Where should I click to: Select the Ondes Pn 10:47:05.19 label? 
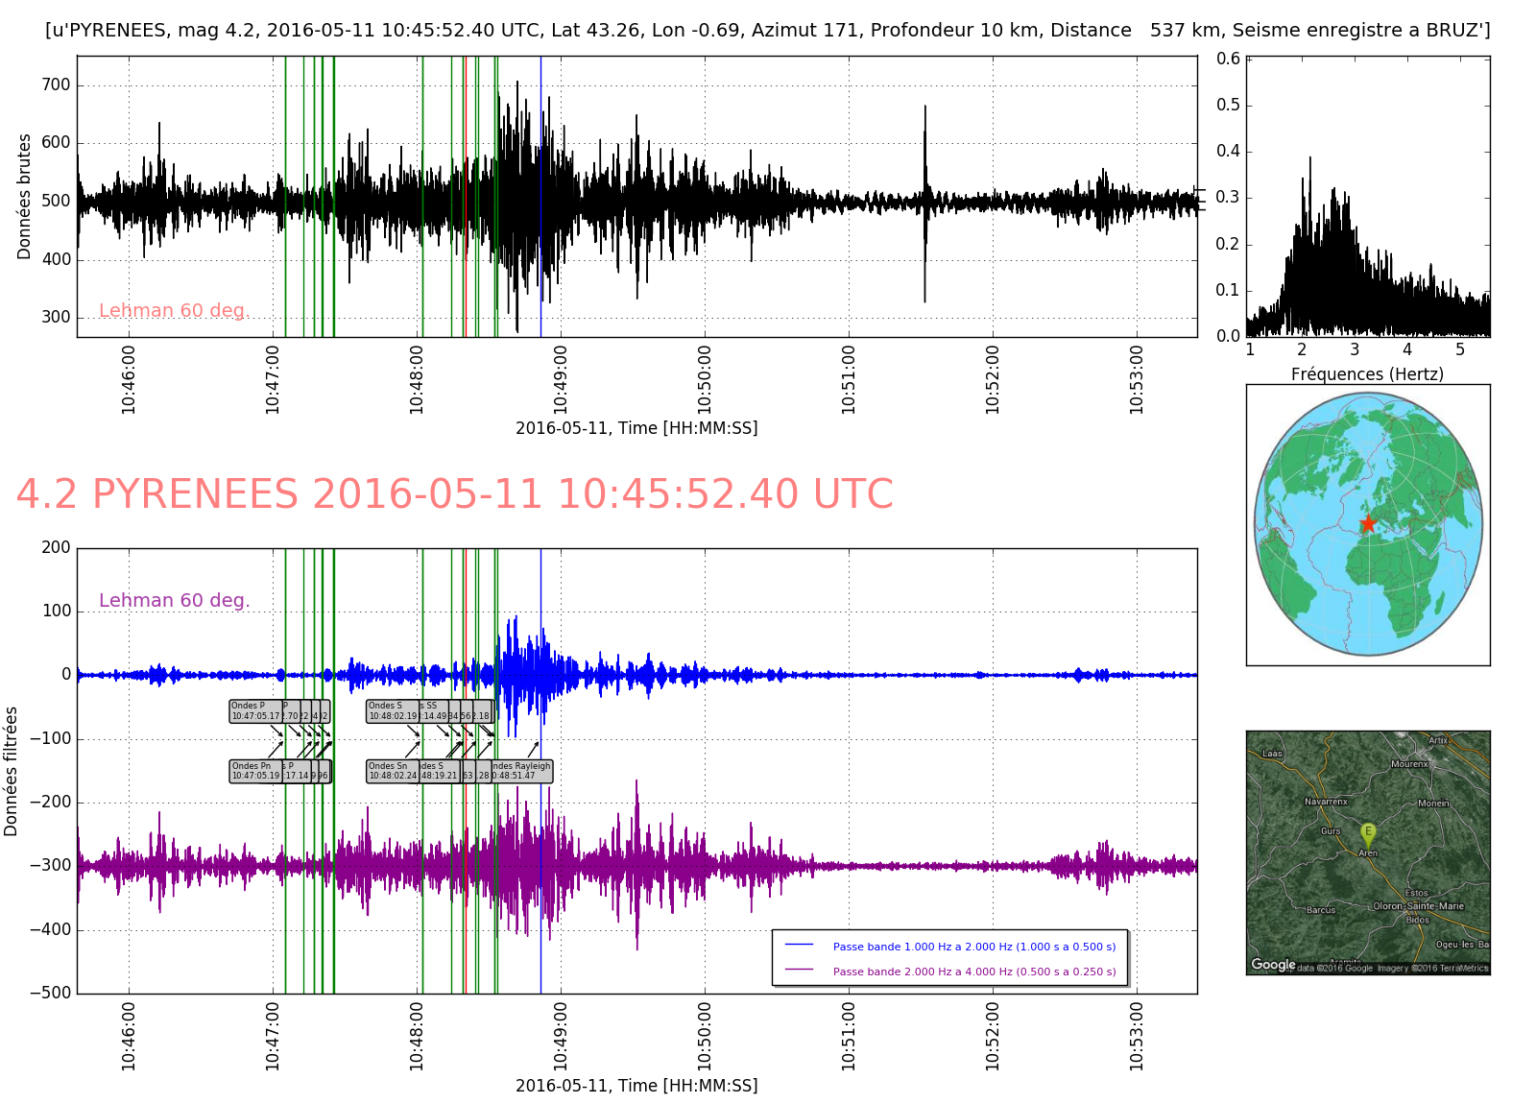coord(254,772)
